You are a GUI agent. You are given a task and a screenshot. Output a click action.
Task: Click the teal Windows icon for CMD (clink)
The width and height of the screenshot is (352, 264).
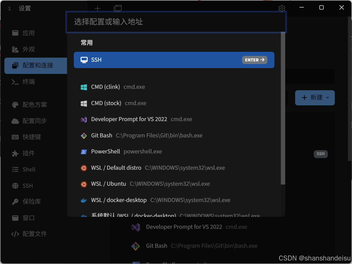pyautogui.click(x=84, y=87)
